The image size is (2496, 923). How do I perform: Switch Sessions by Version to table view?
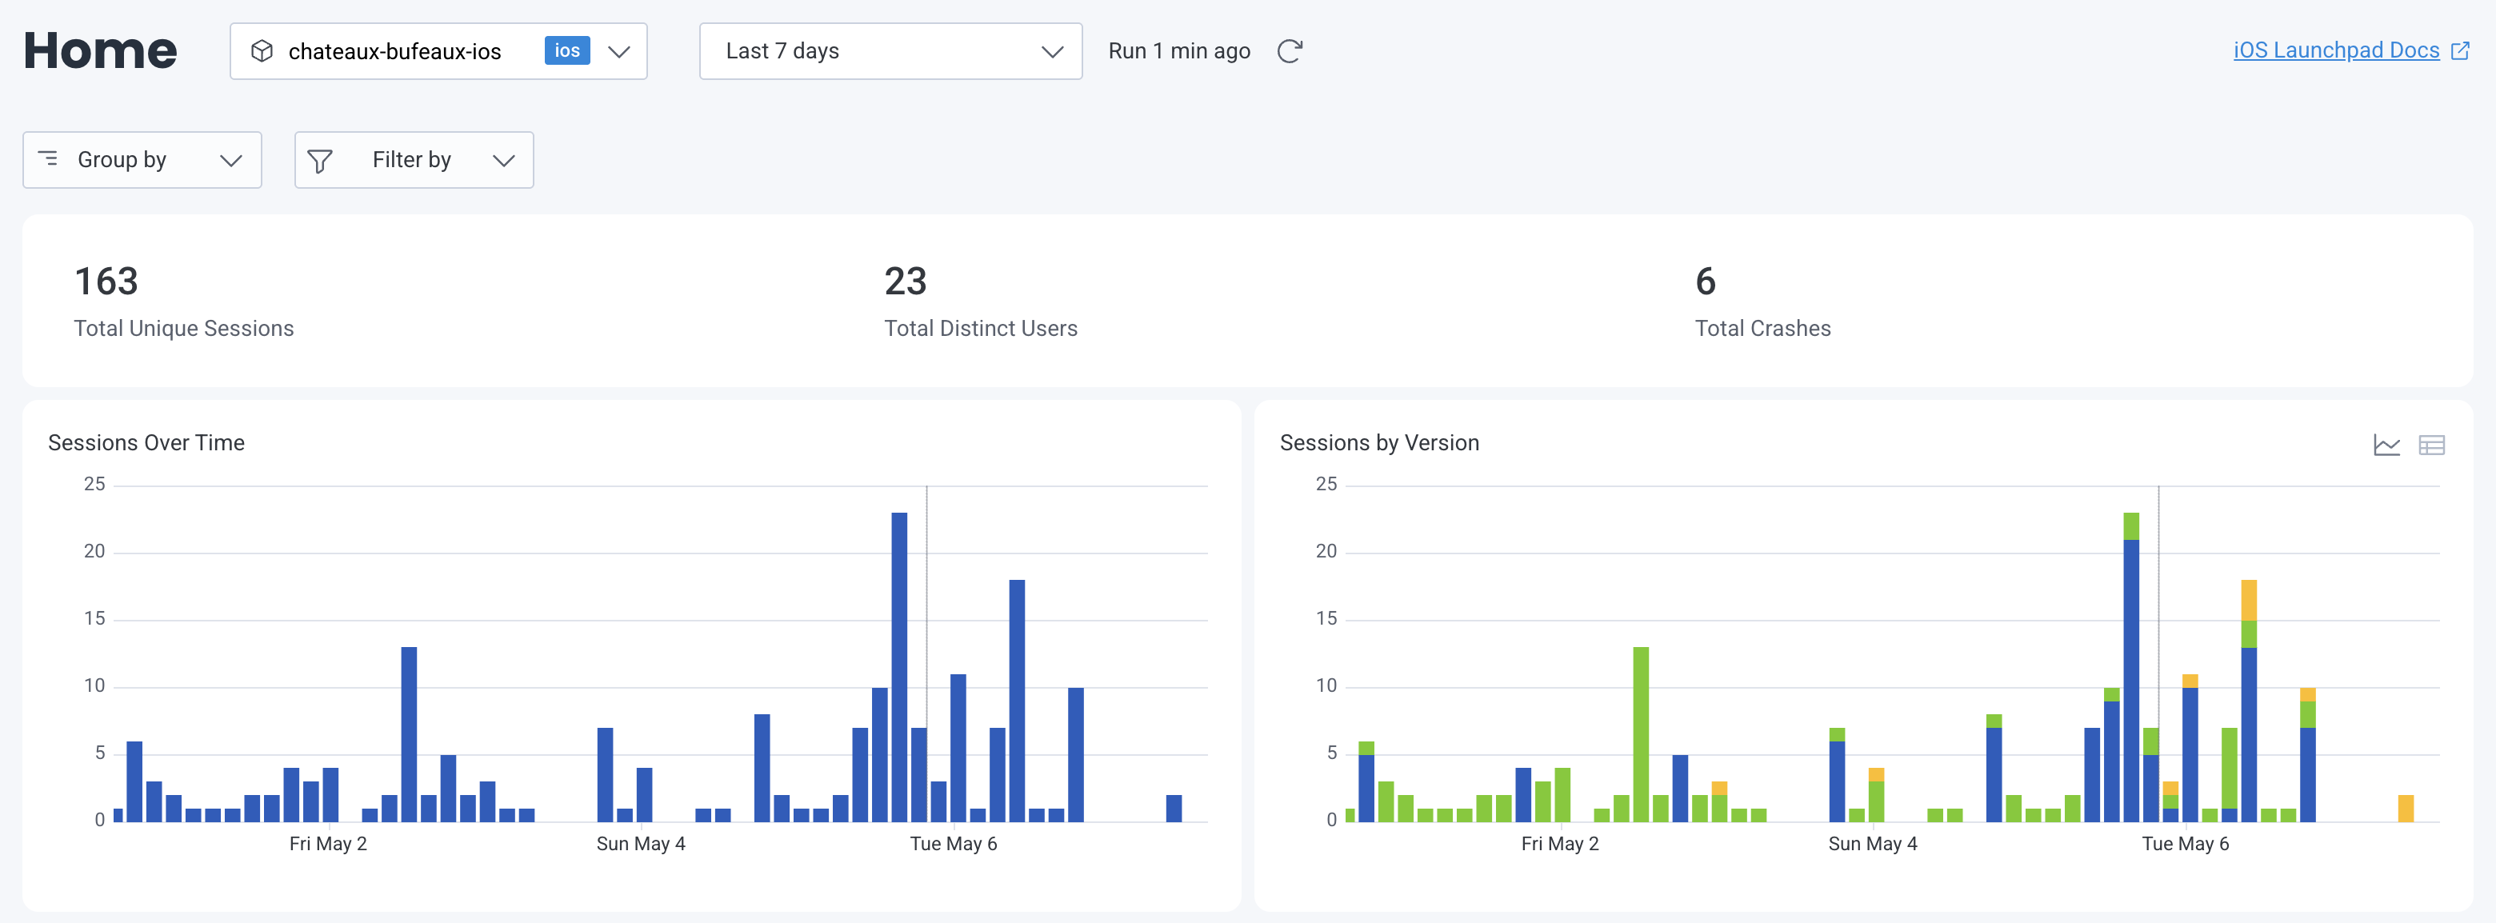(2431, 445)
